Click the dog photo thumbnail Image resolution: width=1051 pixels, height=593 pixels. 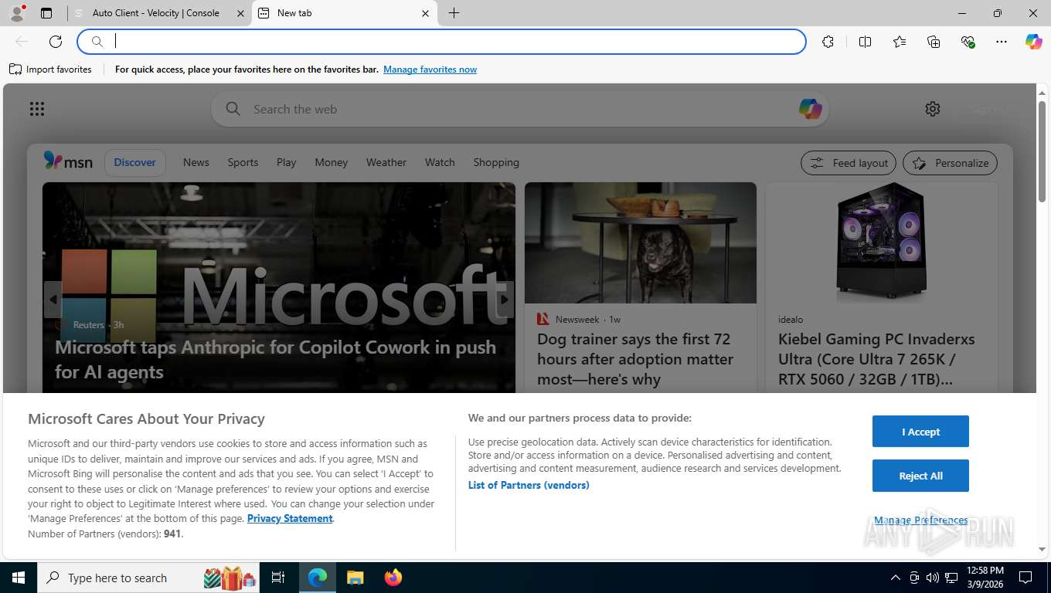coord(641,242)
